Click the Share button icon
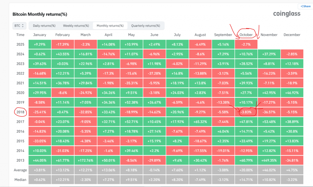This screenshot has width=313, height=187. click(301, 6)
